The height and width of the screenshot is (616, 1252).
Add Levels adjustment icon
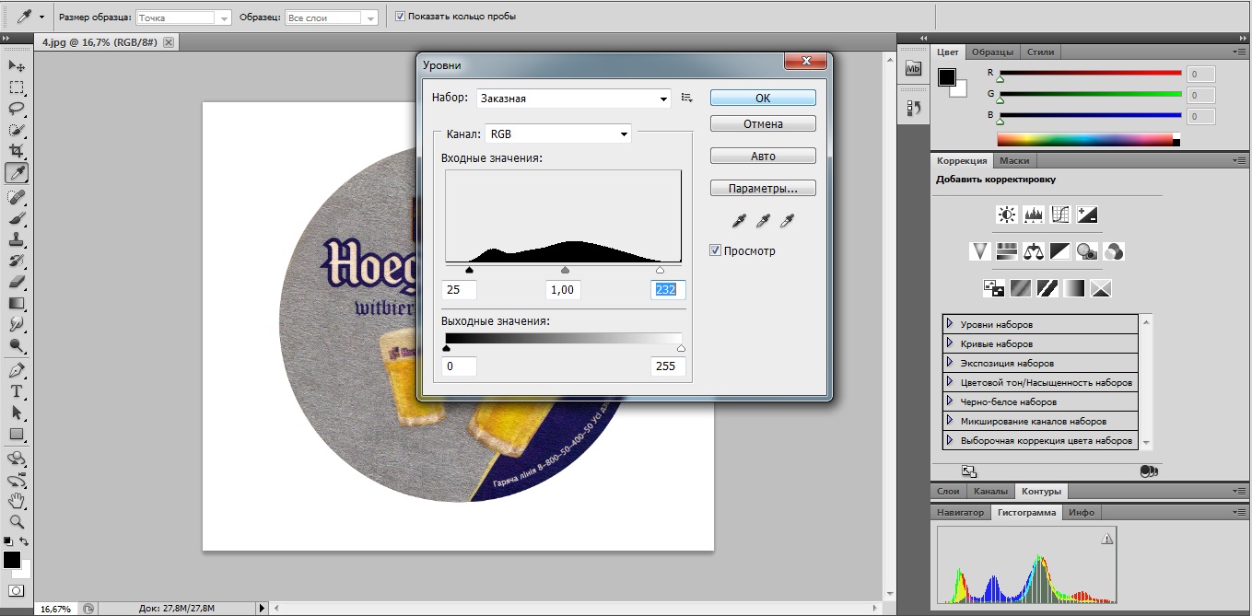(1034, 215)
